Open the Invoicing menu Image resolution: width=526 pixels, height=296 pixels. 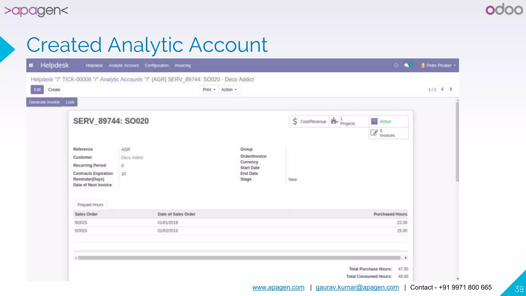point(183,66)
